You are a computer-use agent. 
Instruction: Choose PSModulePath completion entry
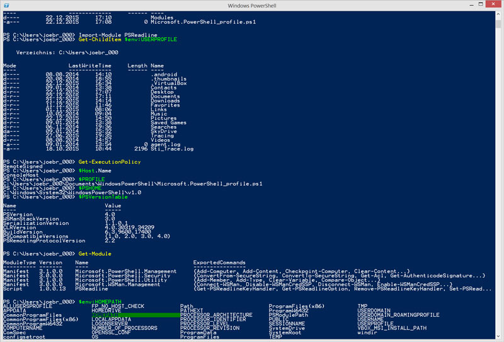pos(289,315)
